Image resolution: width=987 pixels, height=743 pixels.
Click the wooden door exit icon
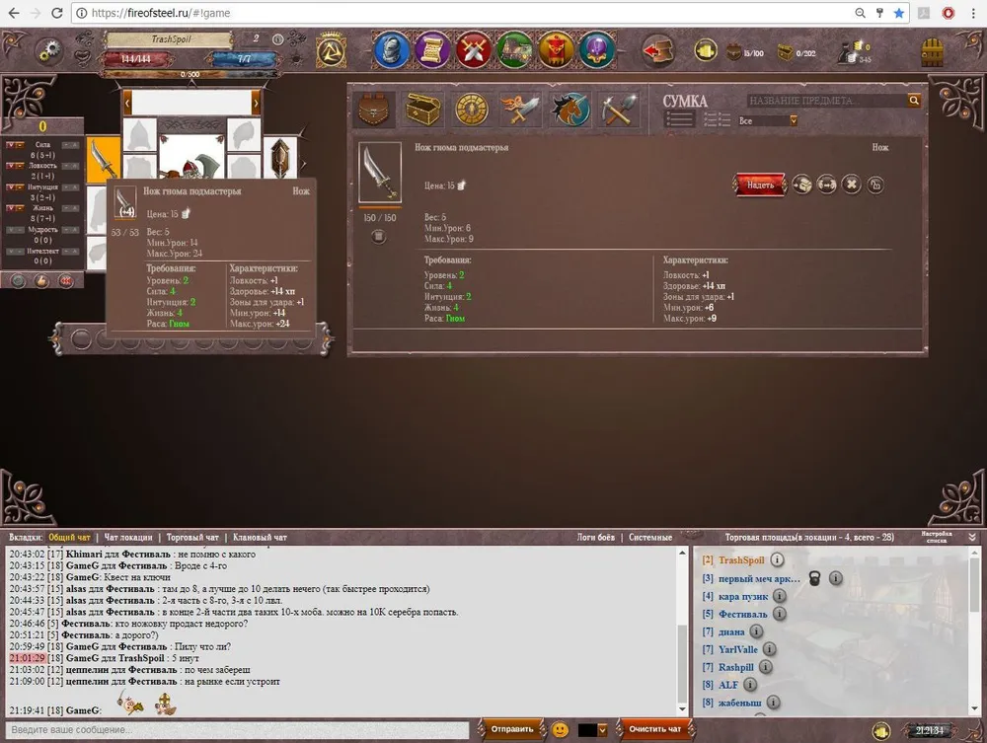(933, 52)
